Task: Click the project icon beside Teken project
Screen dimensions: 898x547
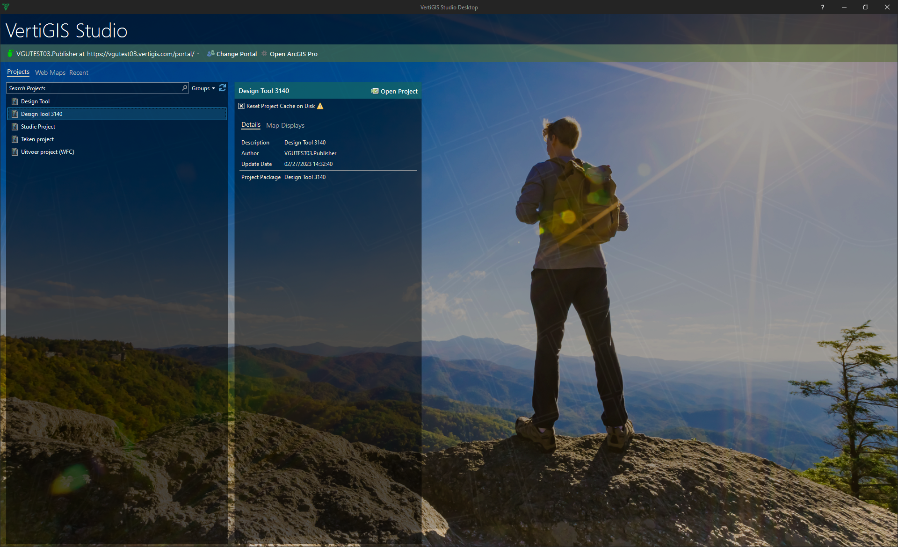Action: pyautogui.click(x=14, y=139)
